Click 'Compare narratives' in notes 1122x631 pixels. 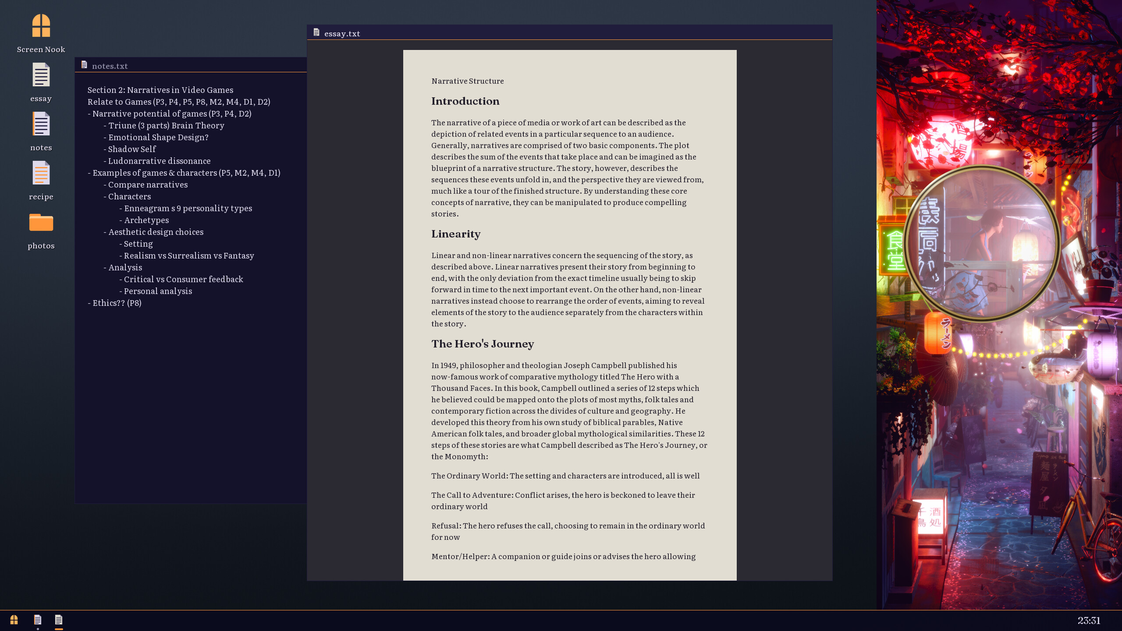146,184
